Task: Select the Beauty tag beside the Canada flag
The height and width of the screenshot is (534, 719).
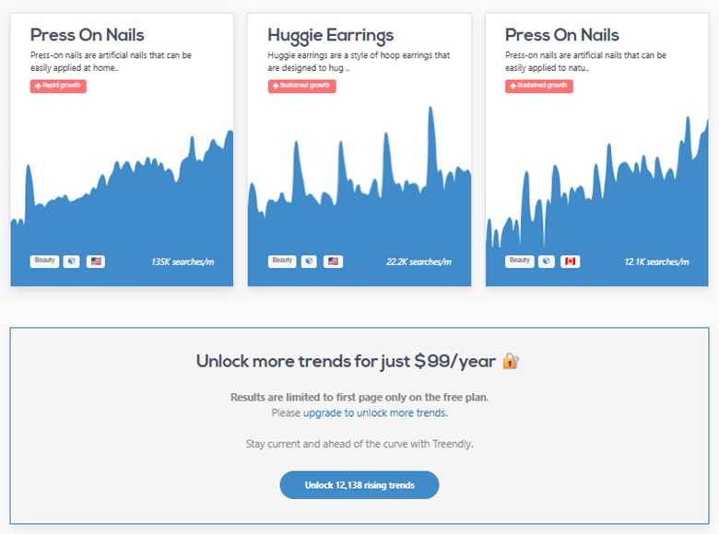Action: coord(520,261)
